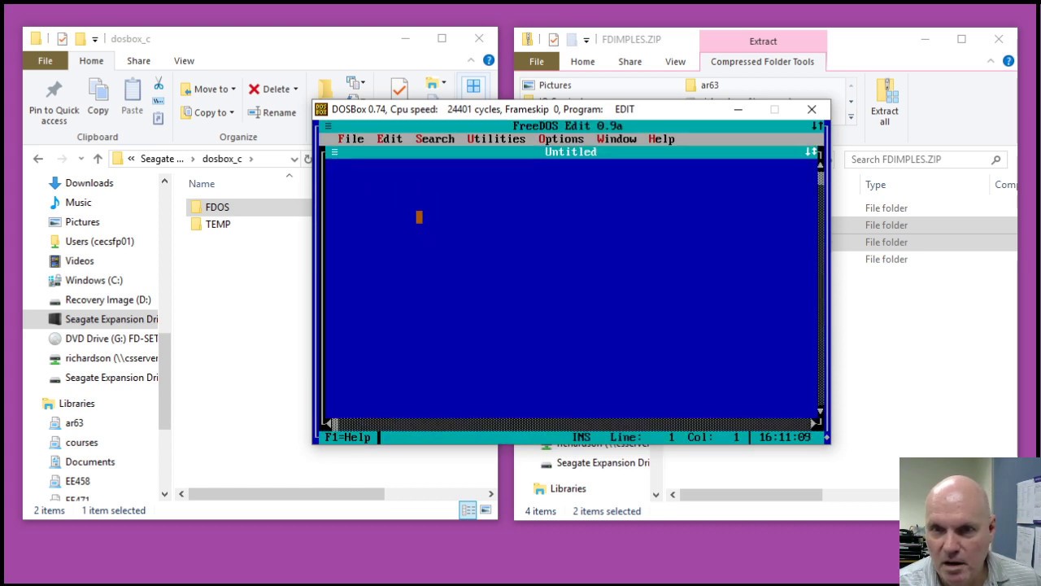This screenshot has width=1041, height=586.
Task: Switch to Share tab in dosbox_c window
Action: [x=138, y=61]
